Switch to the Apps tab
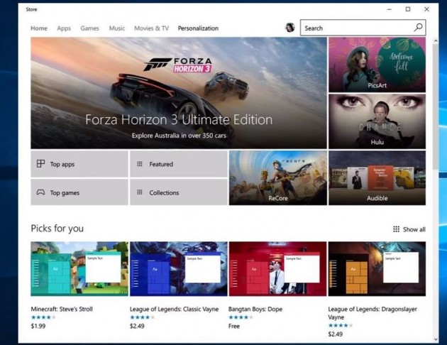The height and width of the screenshot is (345, 447). click(64, 28)
